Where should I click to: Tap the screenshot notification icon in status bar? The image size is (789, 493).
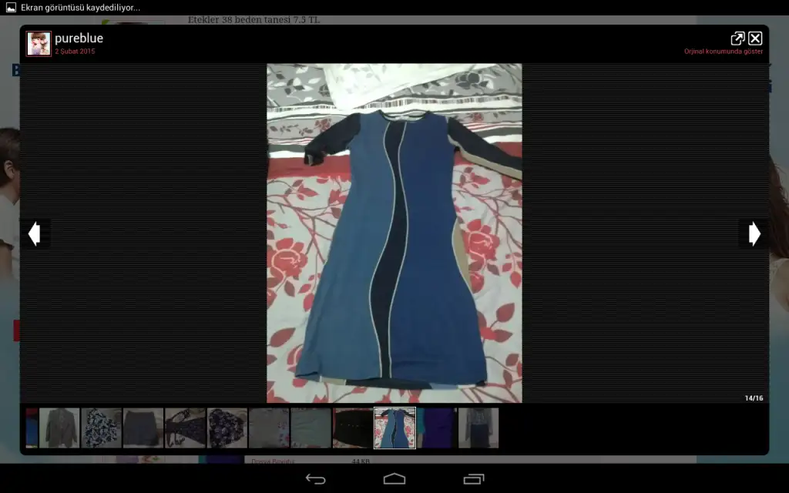coord(11,8)
